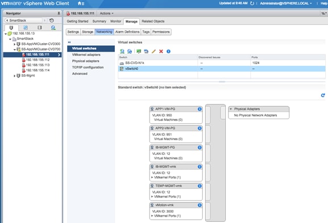Screen dimensions: 328x223
Task: Select host 192.168.155.114 in the tree
Action: point(38,70)
